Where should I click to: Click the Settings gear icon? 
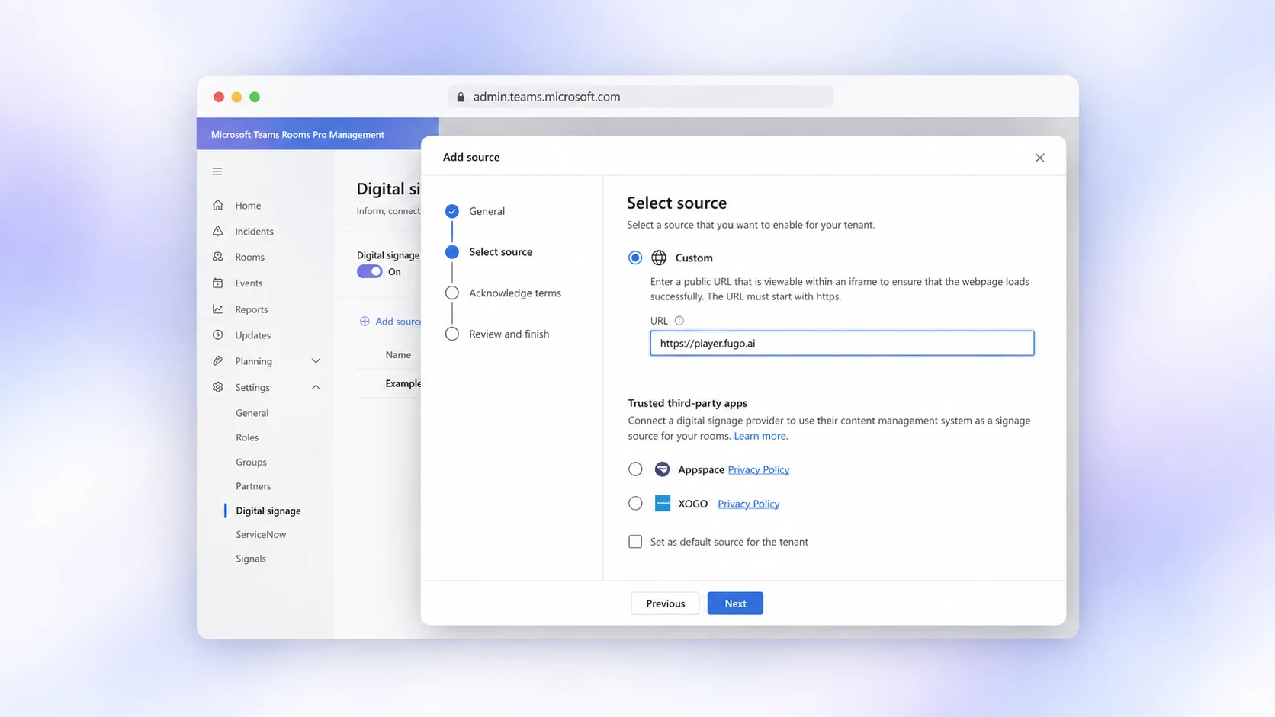tap(218, 387)
